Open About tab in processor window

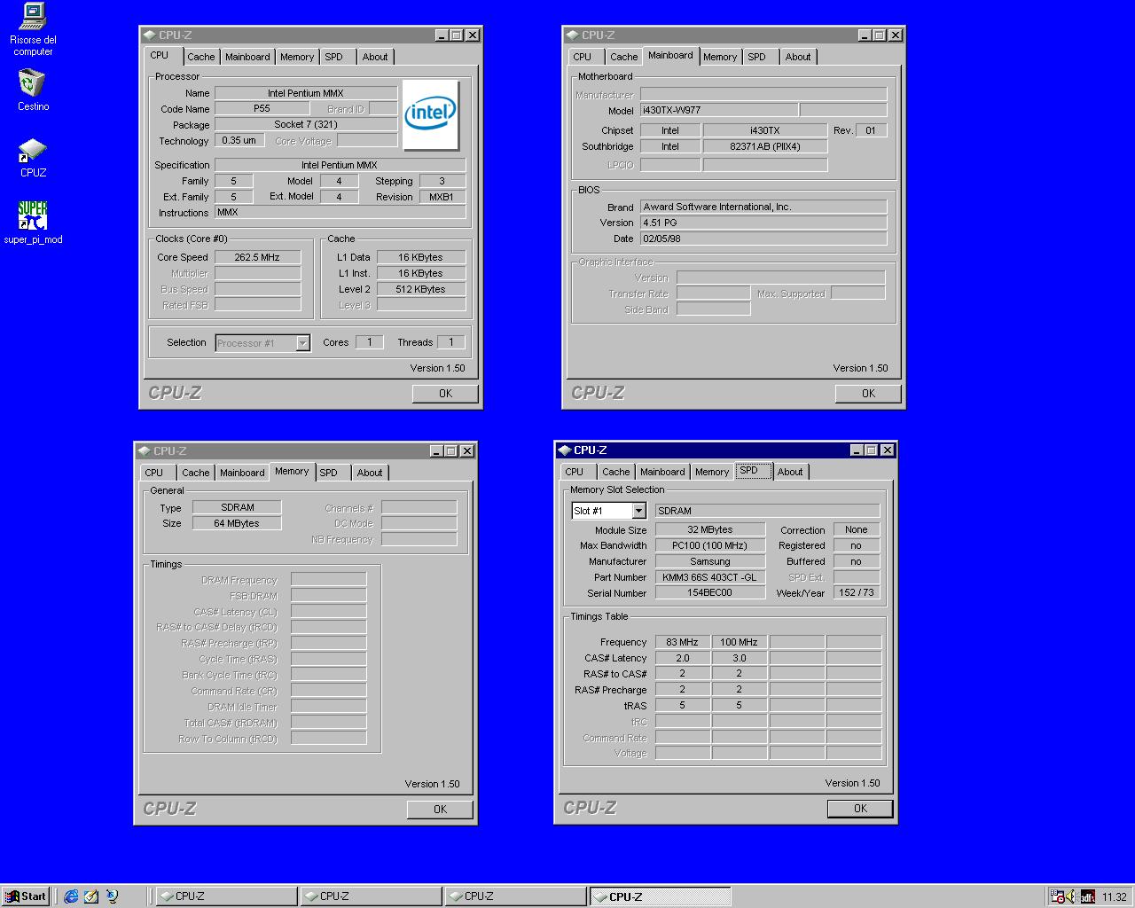[x=375, y=57]
